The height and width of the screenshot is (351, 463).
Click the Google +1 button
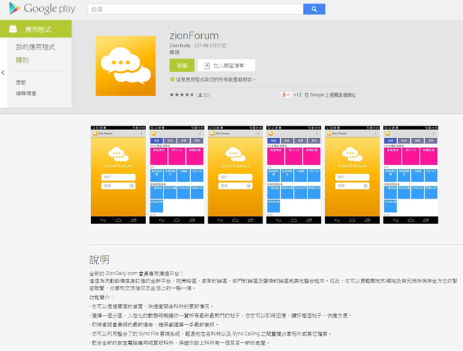(286, 95)
